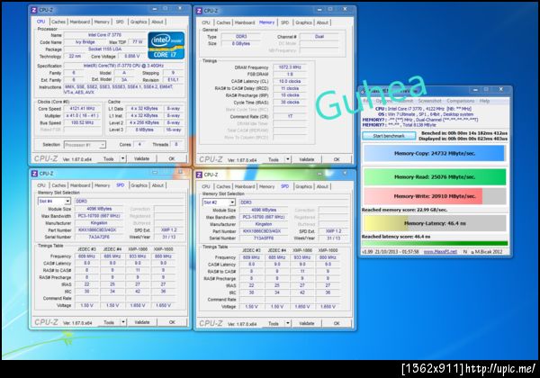Open the Processor #1 selection dropdown
The image size is (540, 378).
click(85, 145)
